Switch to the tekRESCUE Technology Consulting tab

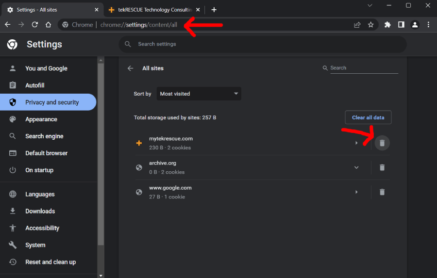tap(155, 10)
